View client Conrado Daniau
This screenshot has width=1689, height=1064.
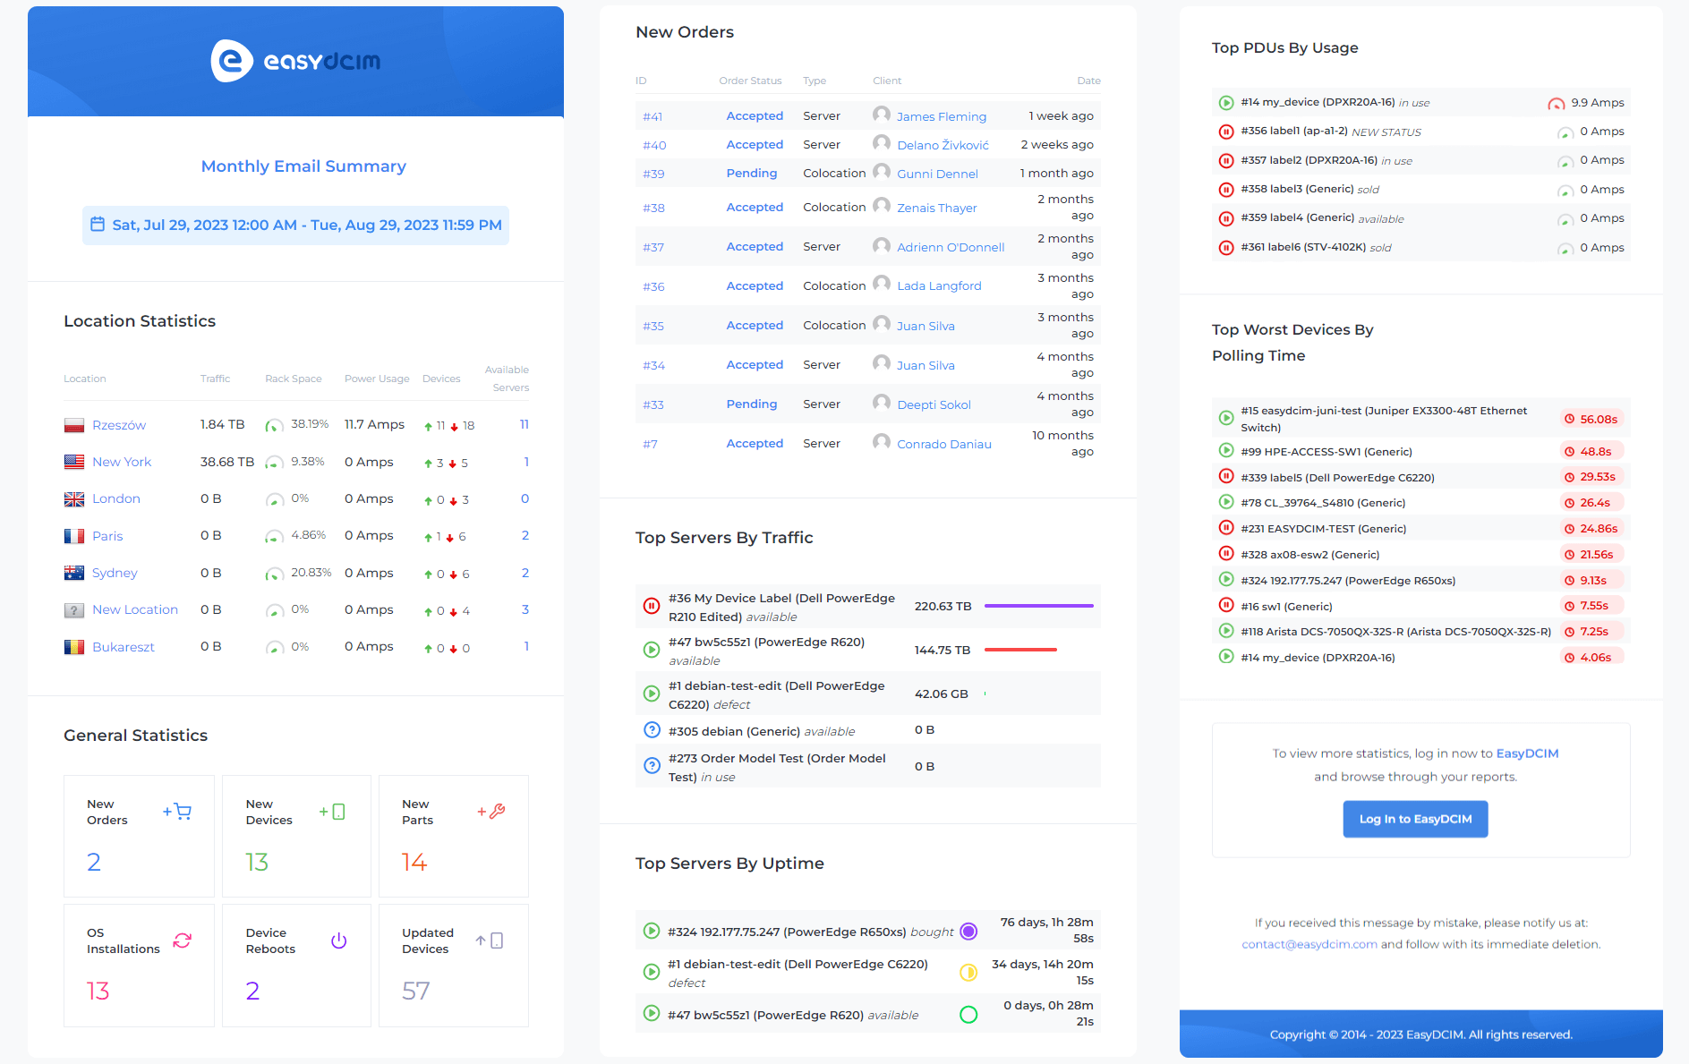pos(944,444)
